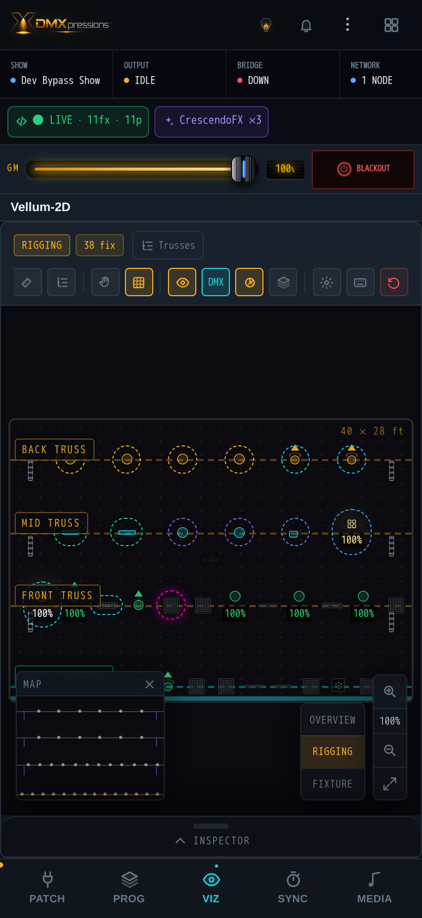Click the MAP minimap thumbnail
This screenshot has width=422, height=918.
90,747
